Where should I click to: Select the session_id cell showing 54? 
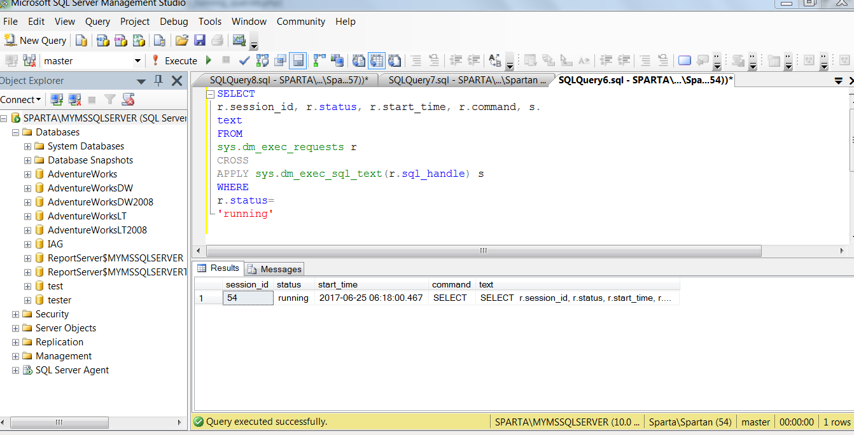(x=248, y=298)
